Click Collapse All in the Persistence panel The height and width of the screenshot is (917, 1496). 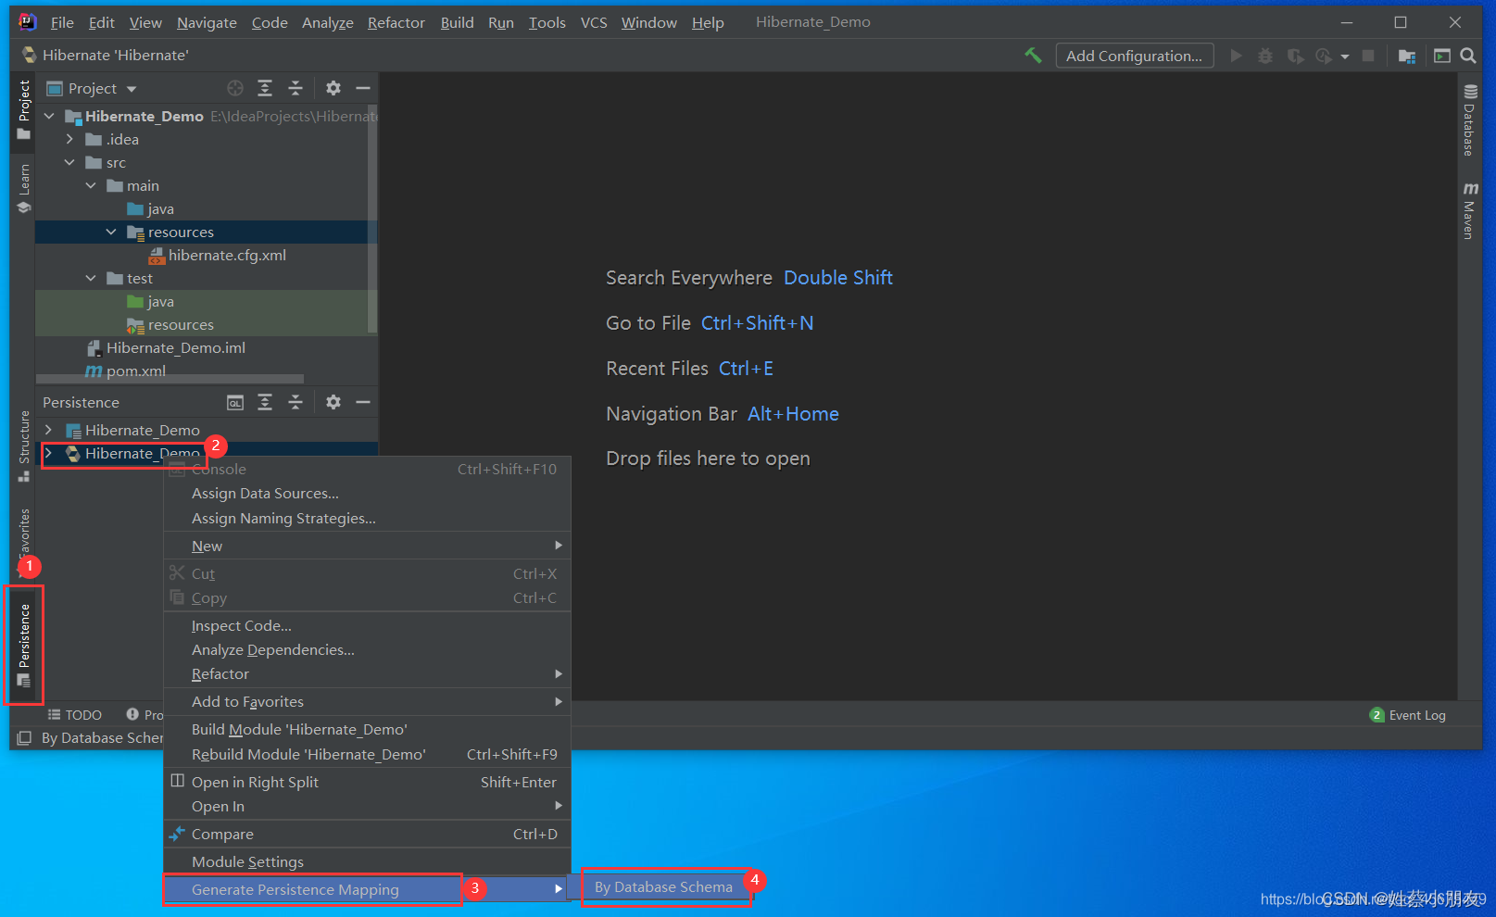(x=295, y=402)
